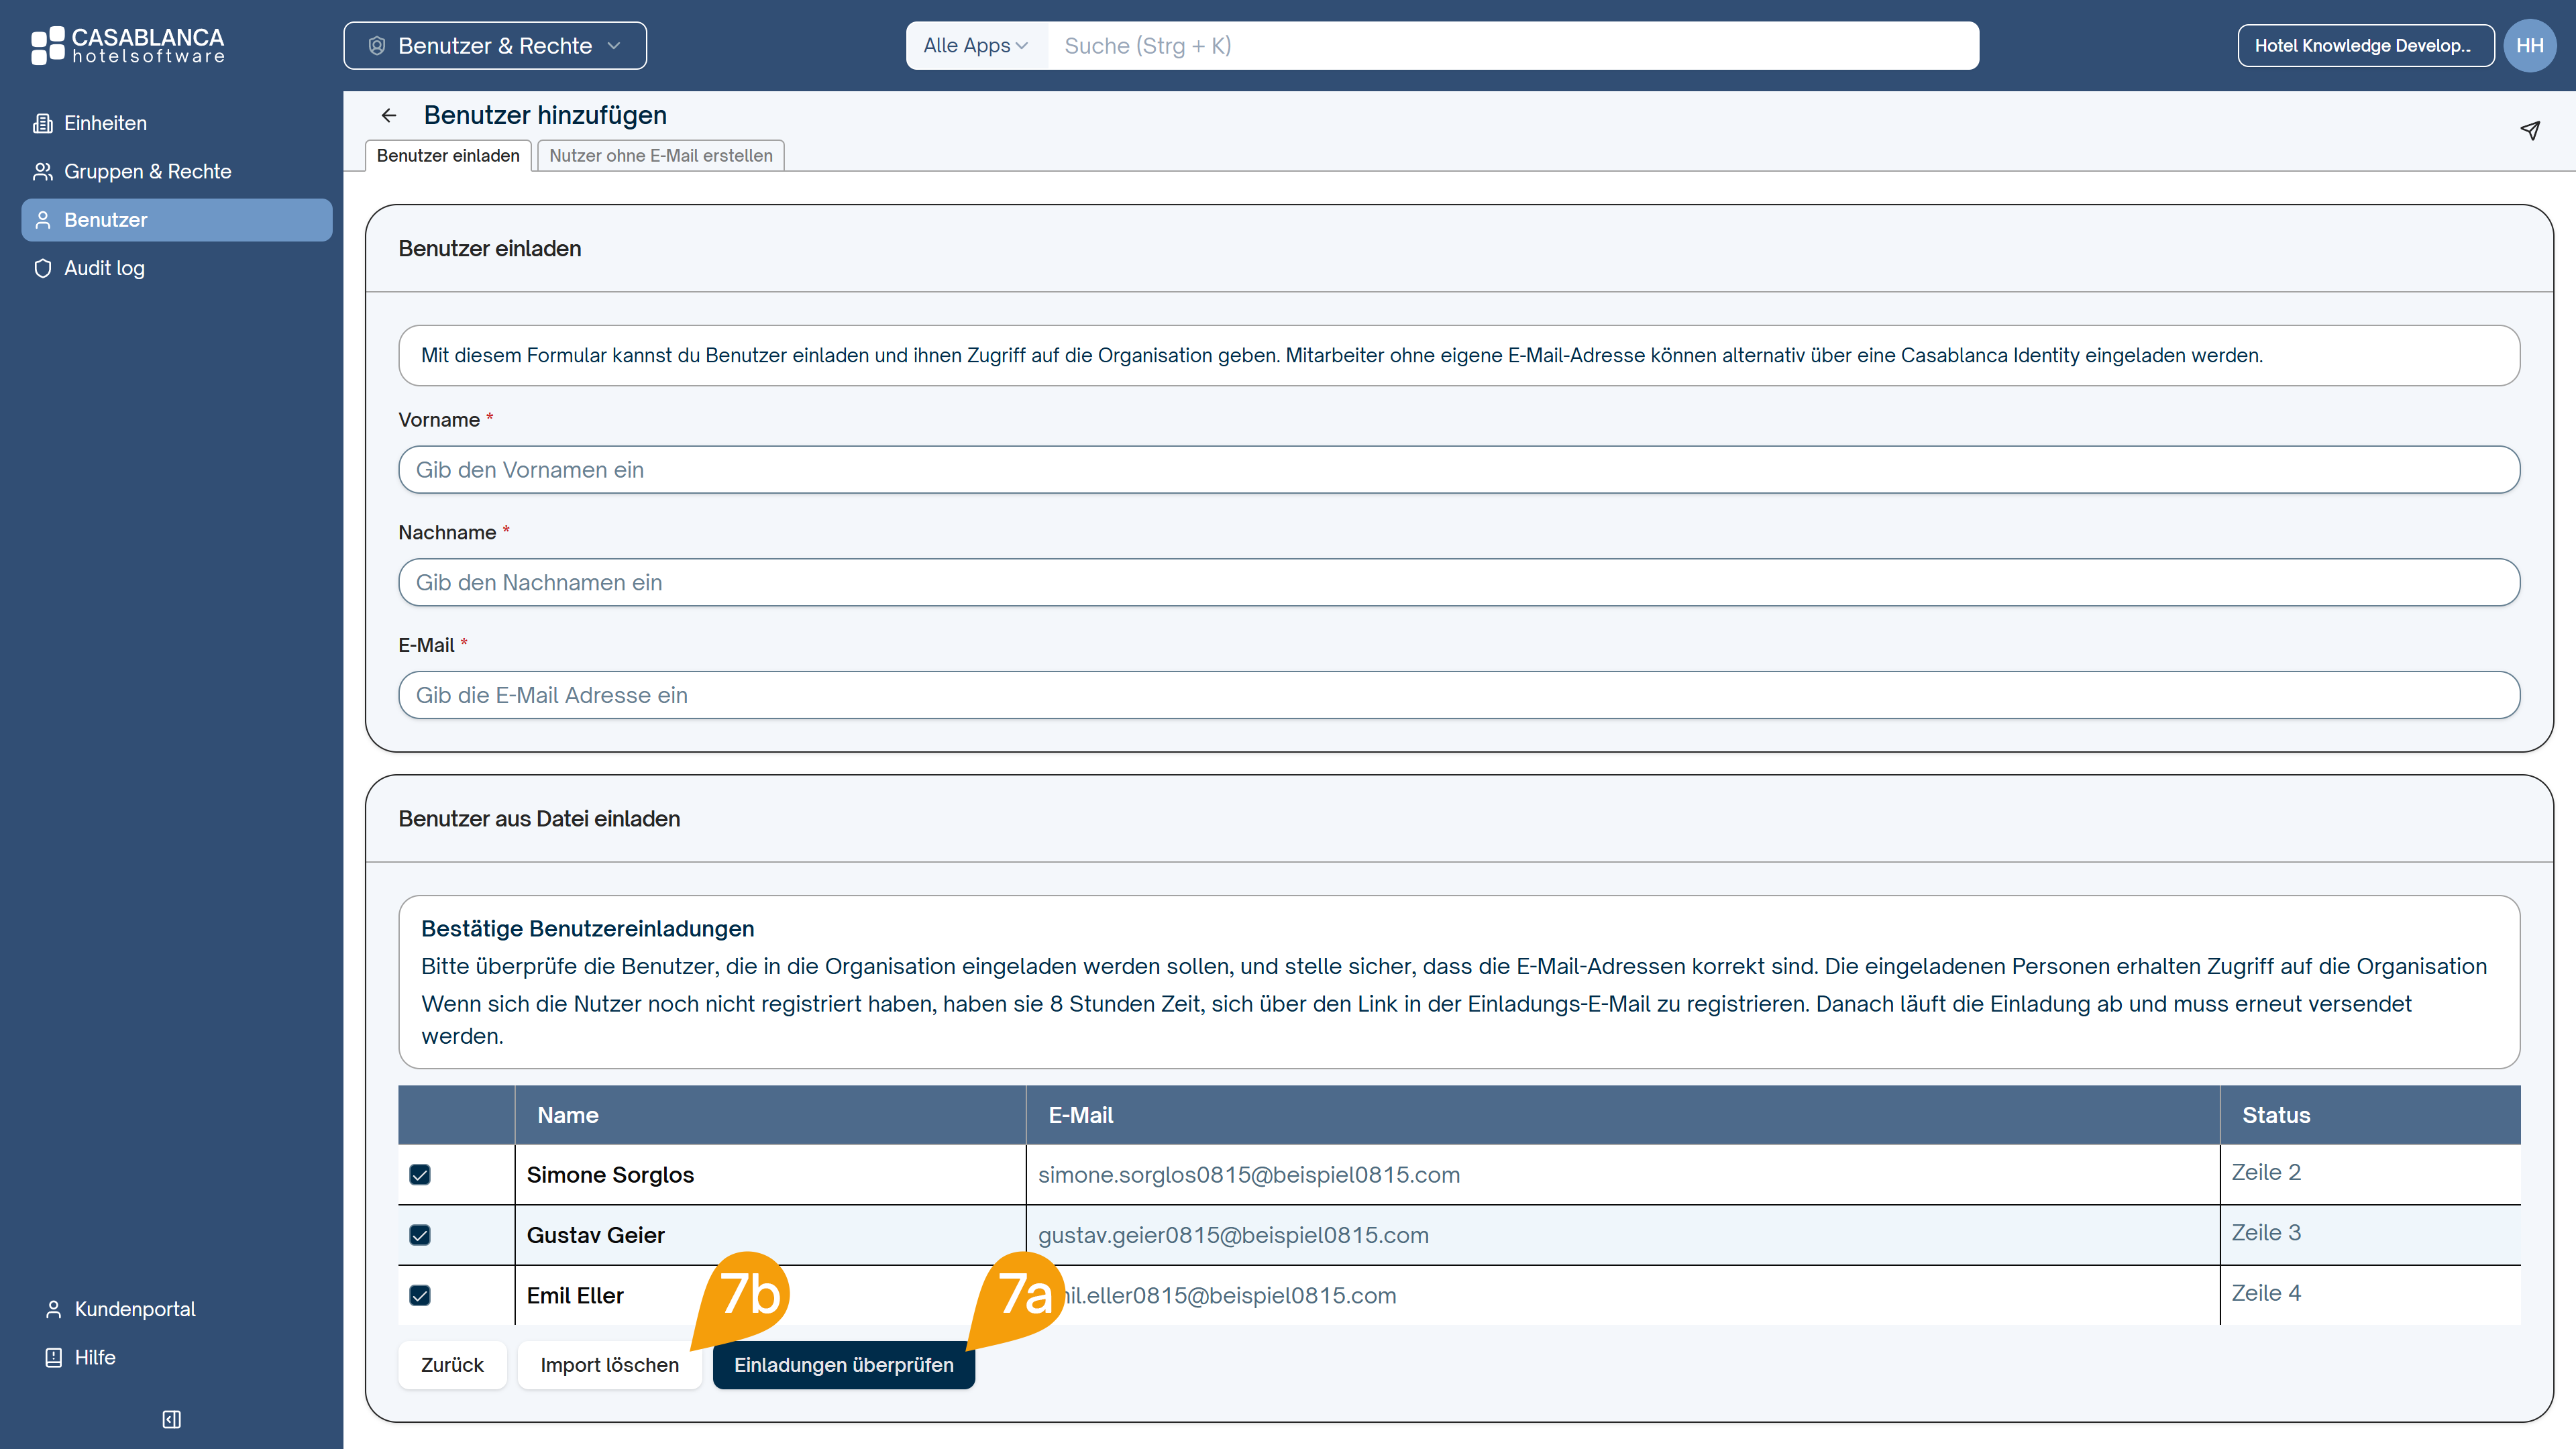2576x1449 pixels.
Task: Click the name Gustav Geier
Action: point(596,1235)
